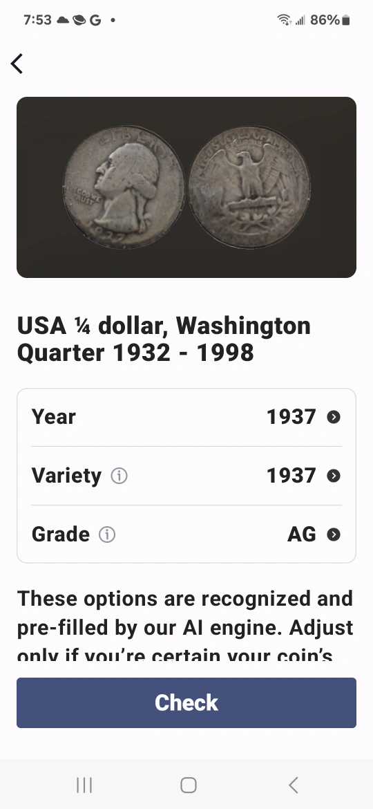Expand the Grade chevron arrow

334,534
